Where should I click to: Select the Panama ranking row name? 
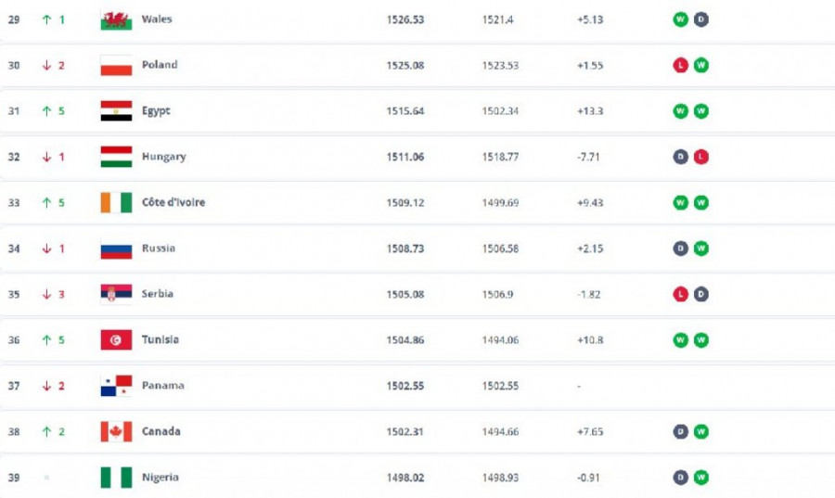coord(162,386)
